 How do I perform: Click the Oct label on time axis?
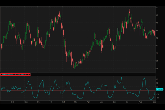pos(12,101)
